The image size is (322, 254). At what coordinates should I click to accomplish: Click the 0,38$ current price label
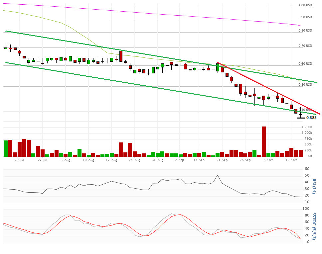click(311, 118)
